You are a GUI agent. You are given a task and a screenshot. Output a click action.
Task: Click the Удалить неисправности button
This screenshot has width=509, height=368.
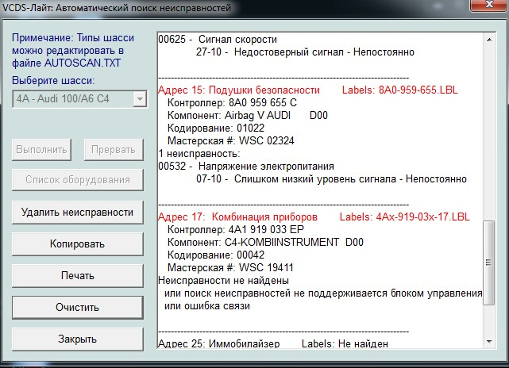(77, 213)
